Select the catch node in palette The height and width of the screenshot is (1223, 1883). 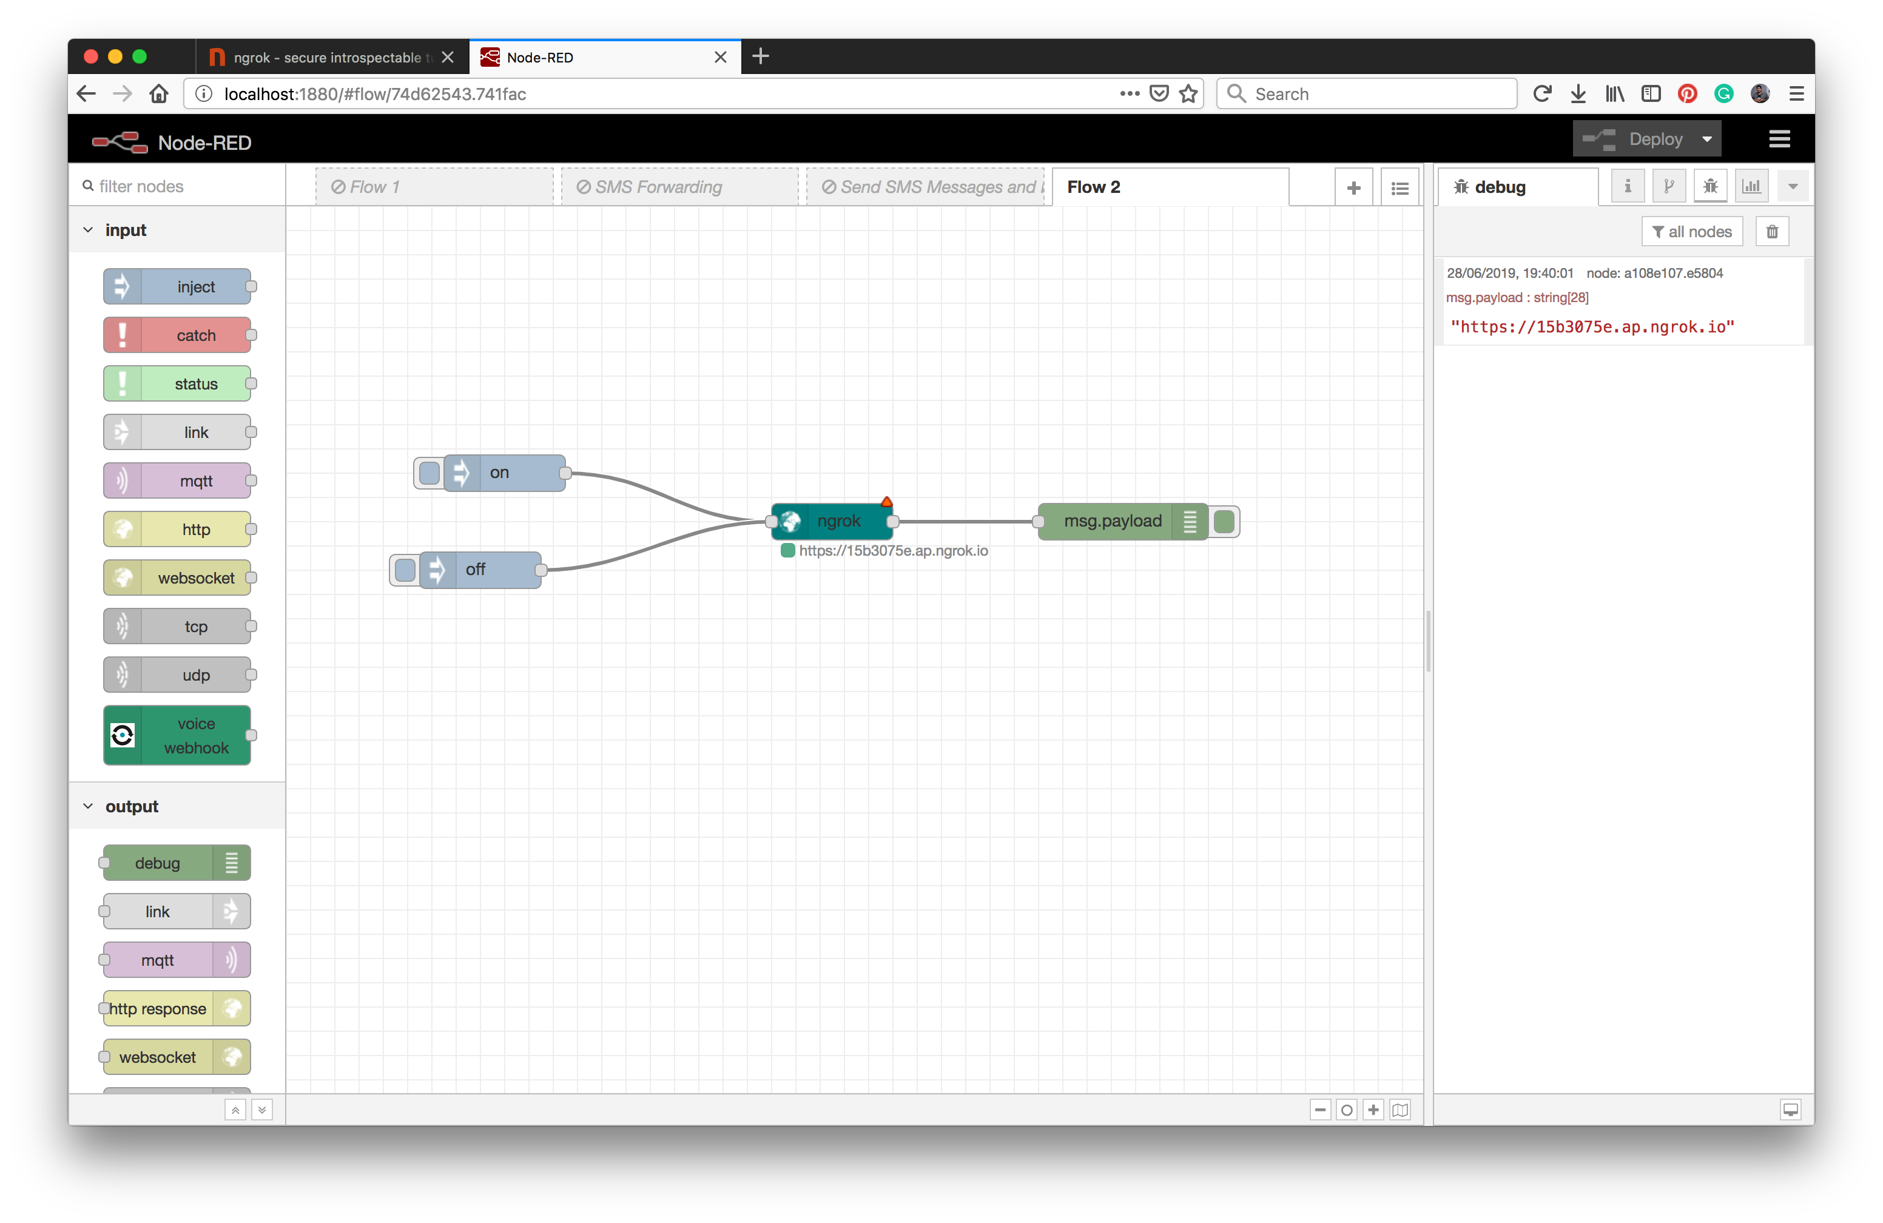click(x=177, y=335)
